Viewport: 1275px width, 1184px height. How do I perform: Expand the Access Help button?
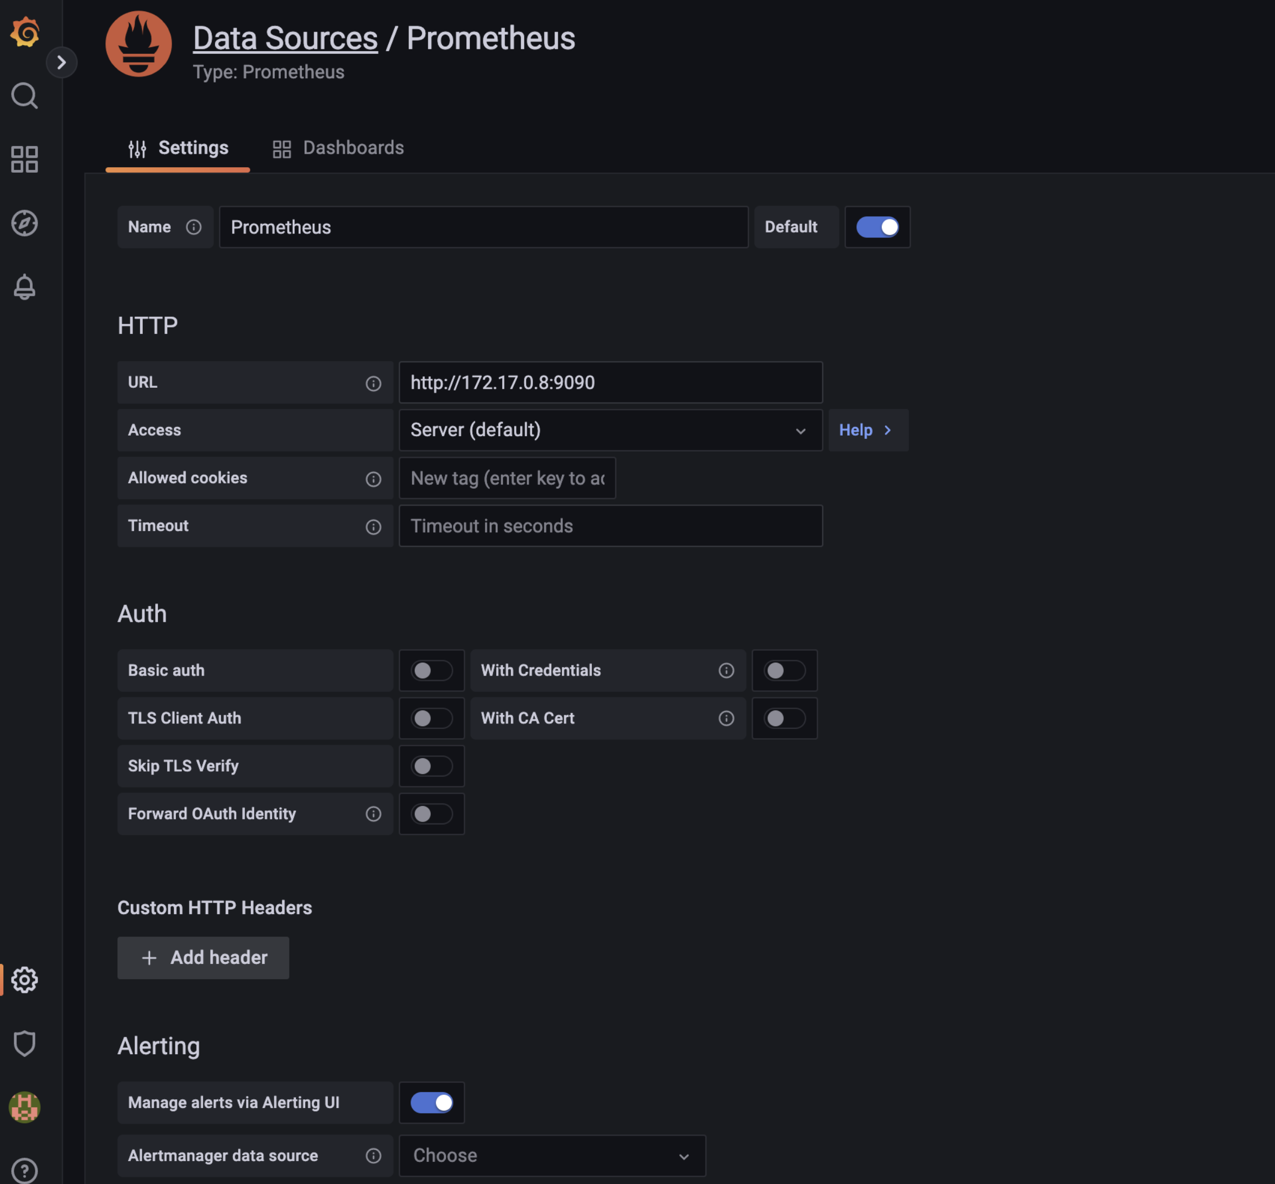(x=868, y=430)
